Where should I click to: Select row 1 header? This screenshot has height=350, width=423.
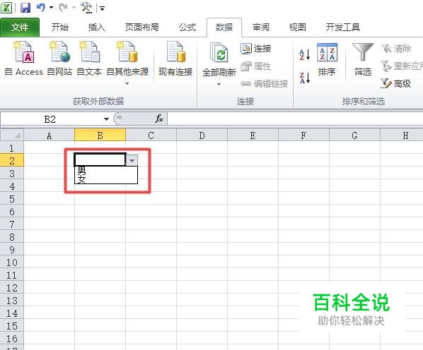[x=12, y=147]
